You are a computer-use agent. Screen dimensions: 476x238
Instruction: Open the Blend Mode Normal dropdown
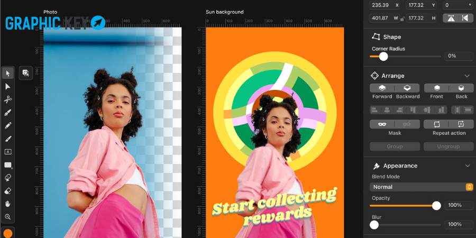[x=422, y=187]
